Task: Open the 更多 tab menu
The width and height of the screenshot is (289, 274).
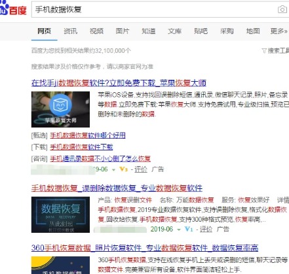Action: pos(279,31)
